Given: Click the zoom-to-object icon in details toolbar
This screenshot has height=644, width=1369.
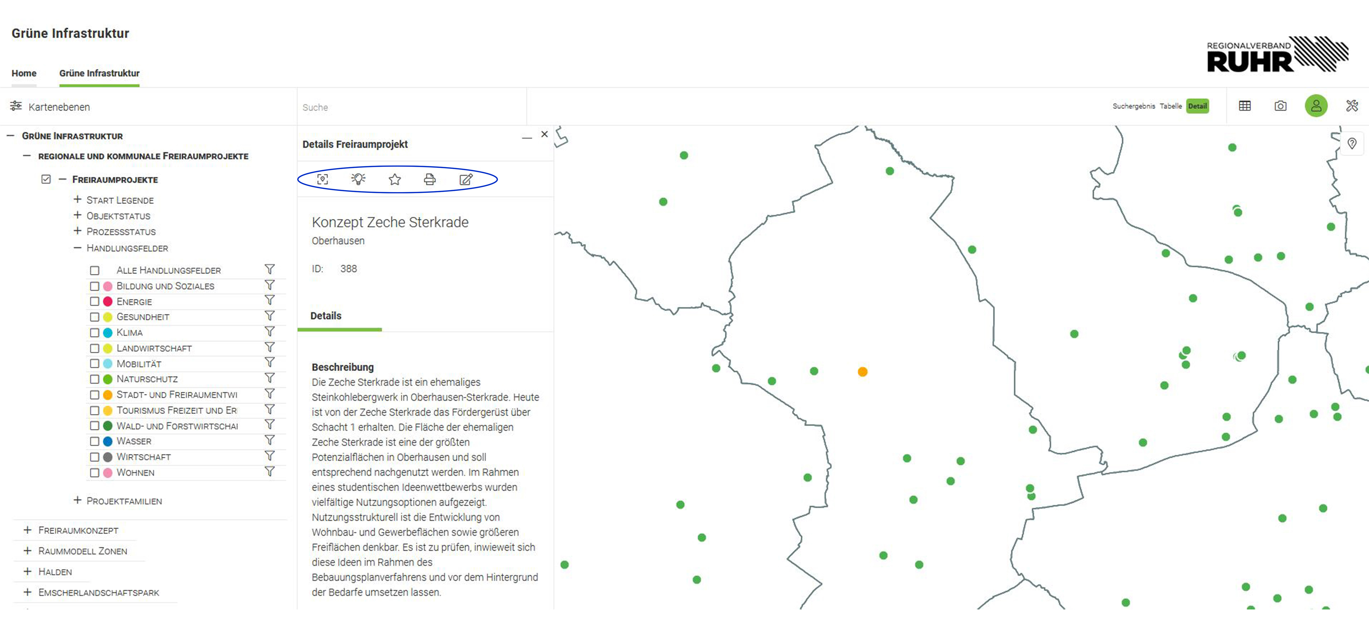Looking at the screenshot, I should pos(323,180).
